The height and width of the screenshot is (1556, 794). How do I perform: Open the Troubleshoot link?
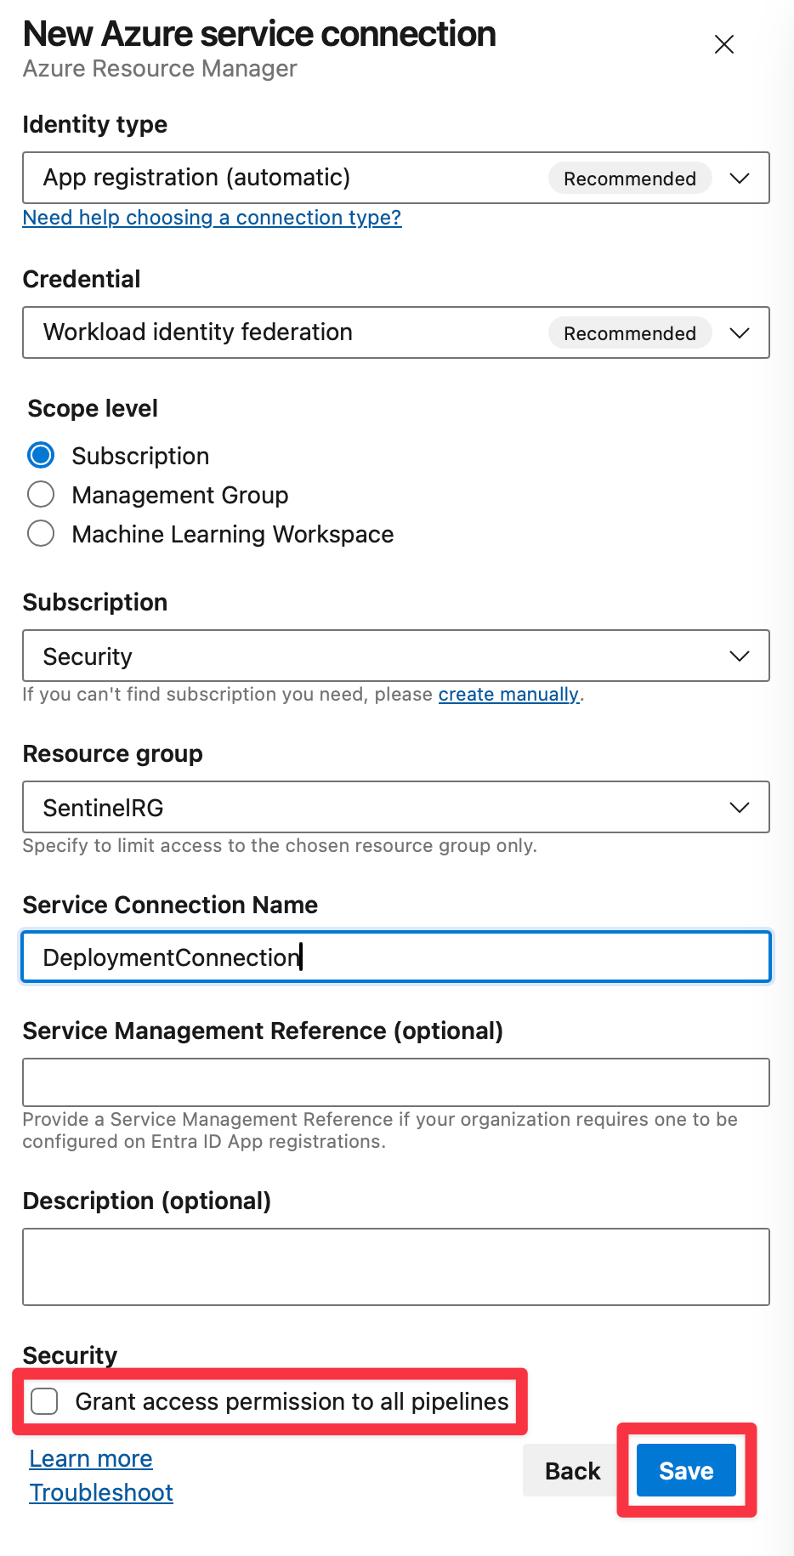tap(101, 1493)
